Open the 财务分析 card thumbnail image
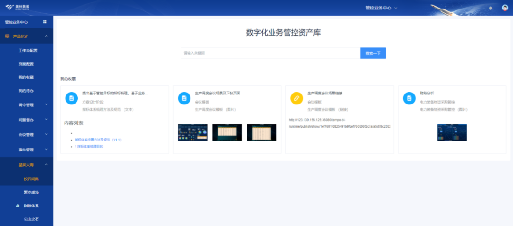 452,132
